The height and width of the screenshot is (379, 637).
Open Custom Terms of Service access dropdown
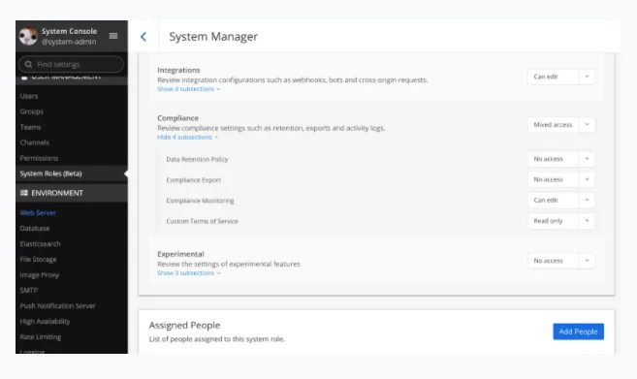561,221
